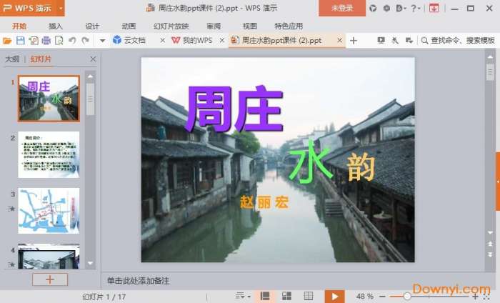Screen dimensions: 500x303
Task: Add a new document tab with plus icon
Action: [x=353, y=40]
